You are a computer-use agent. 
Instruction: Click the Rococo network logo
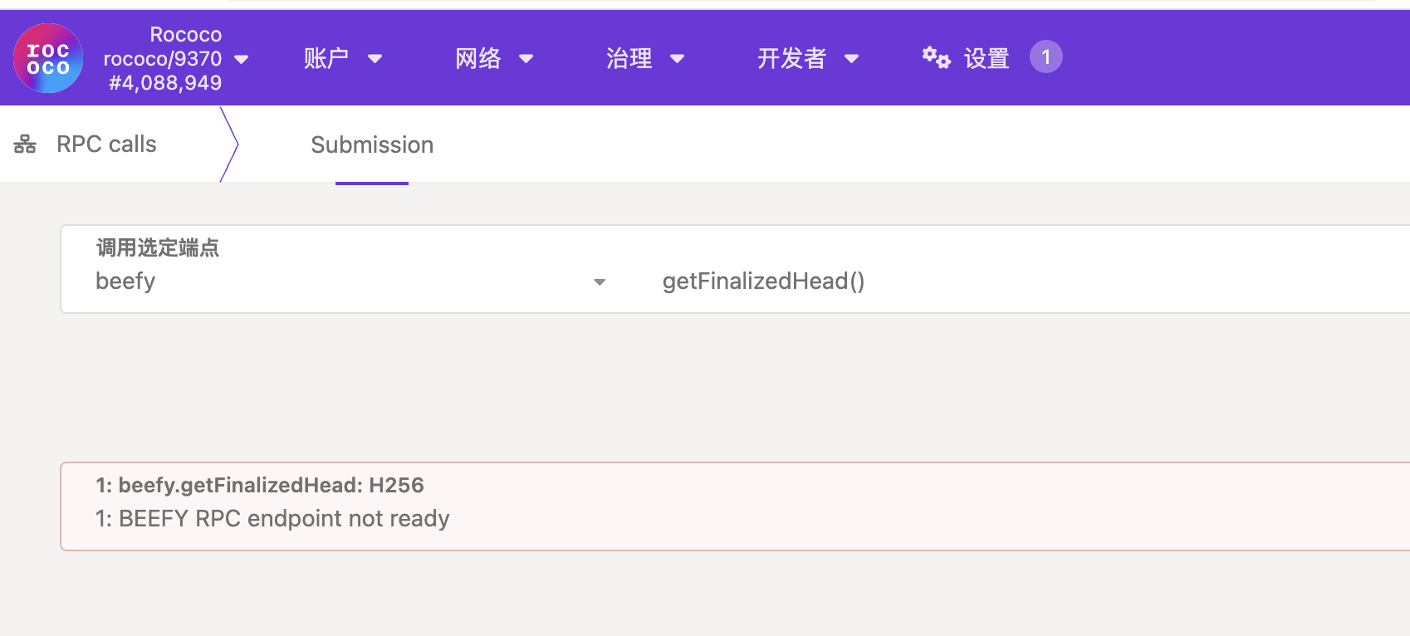tap(47, 57)
